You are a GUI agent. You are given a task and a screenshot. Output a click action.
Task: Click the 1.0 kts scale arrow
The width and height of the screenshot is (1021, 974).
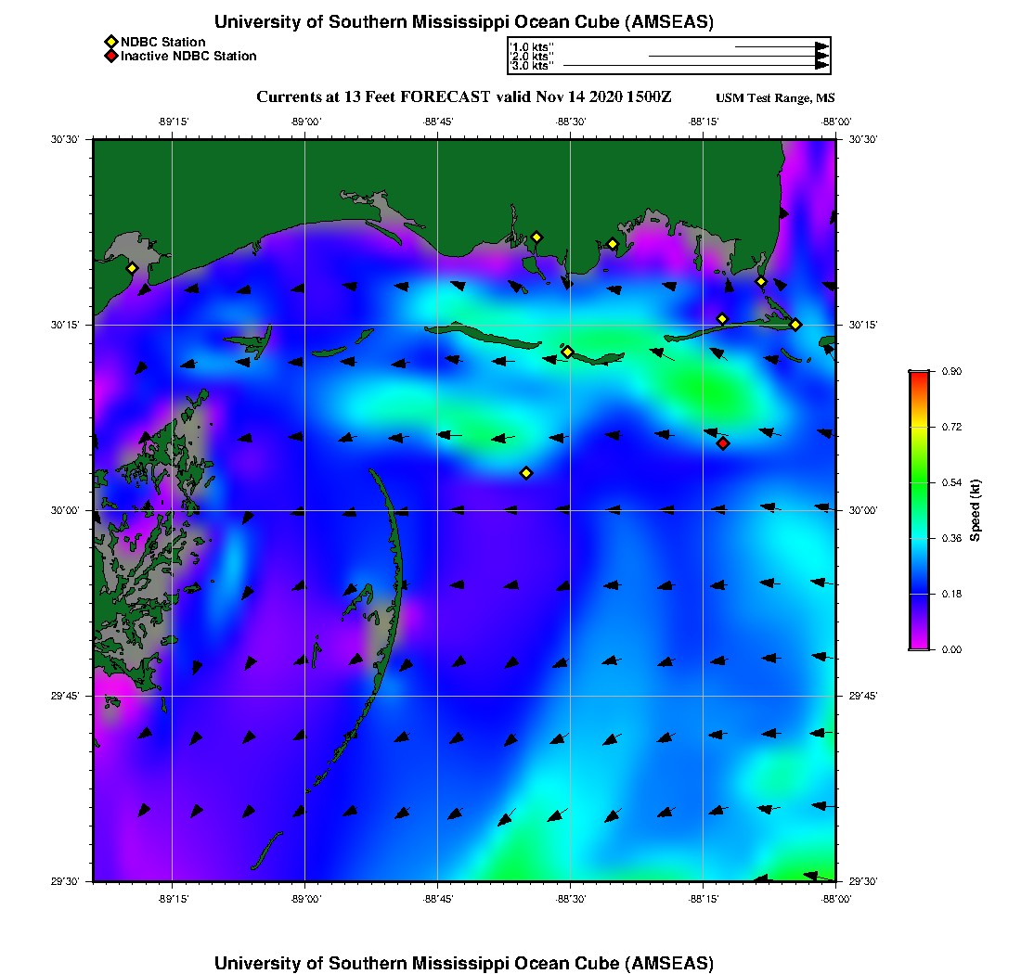[x=782, y=45]
